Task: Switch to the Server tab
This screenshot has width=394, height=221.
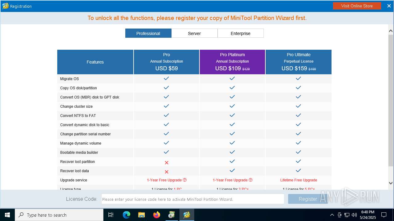Action: pos(194,33)
